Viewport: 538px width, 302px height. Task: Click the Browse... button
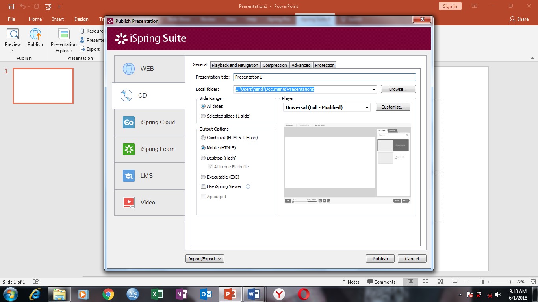(398, 89)
